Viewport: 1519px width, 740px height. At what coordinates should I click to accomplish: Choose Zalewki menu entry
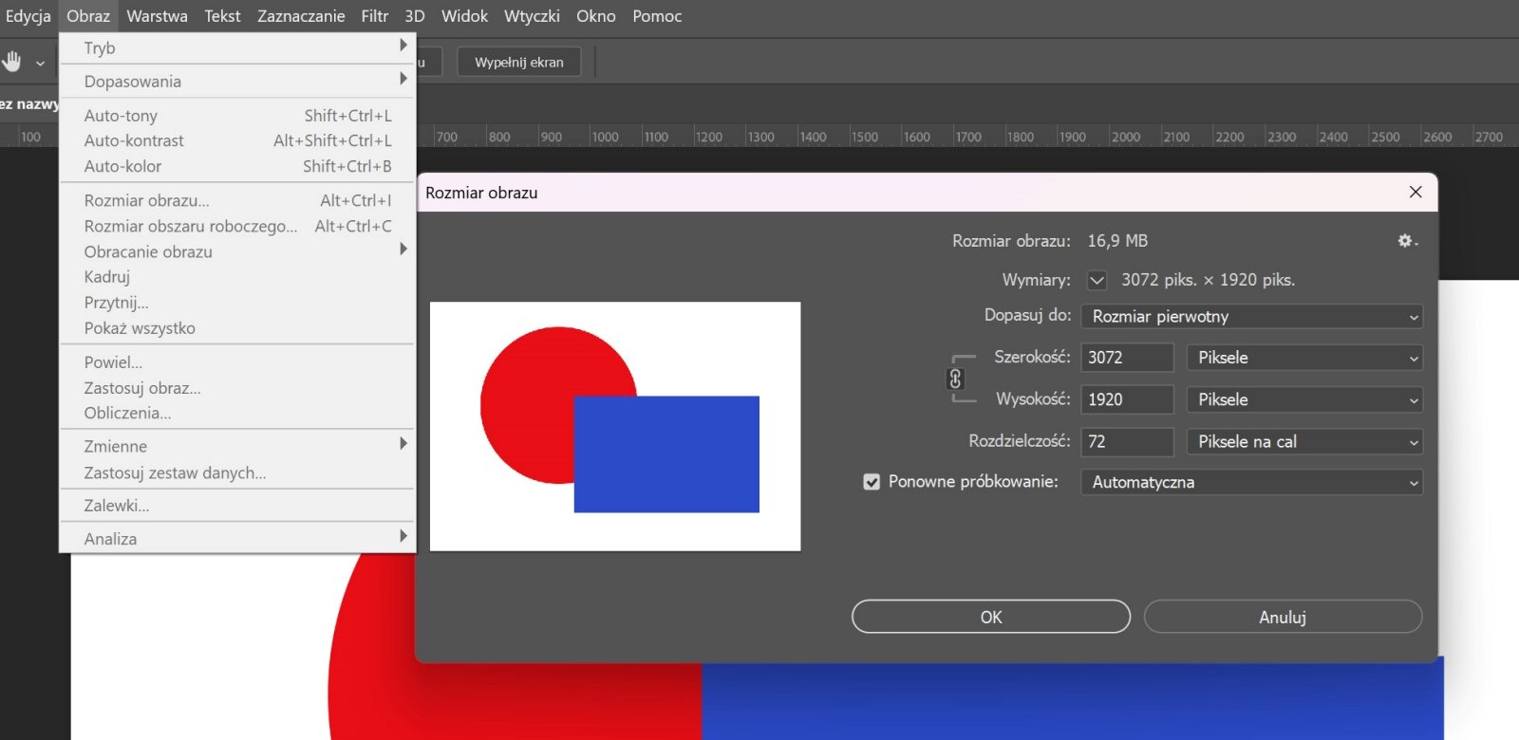[x=237, y=506]
